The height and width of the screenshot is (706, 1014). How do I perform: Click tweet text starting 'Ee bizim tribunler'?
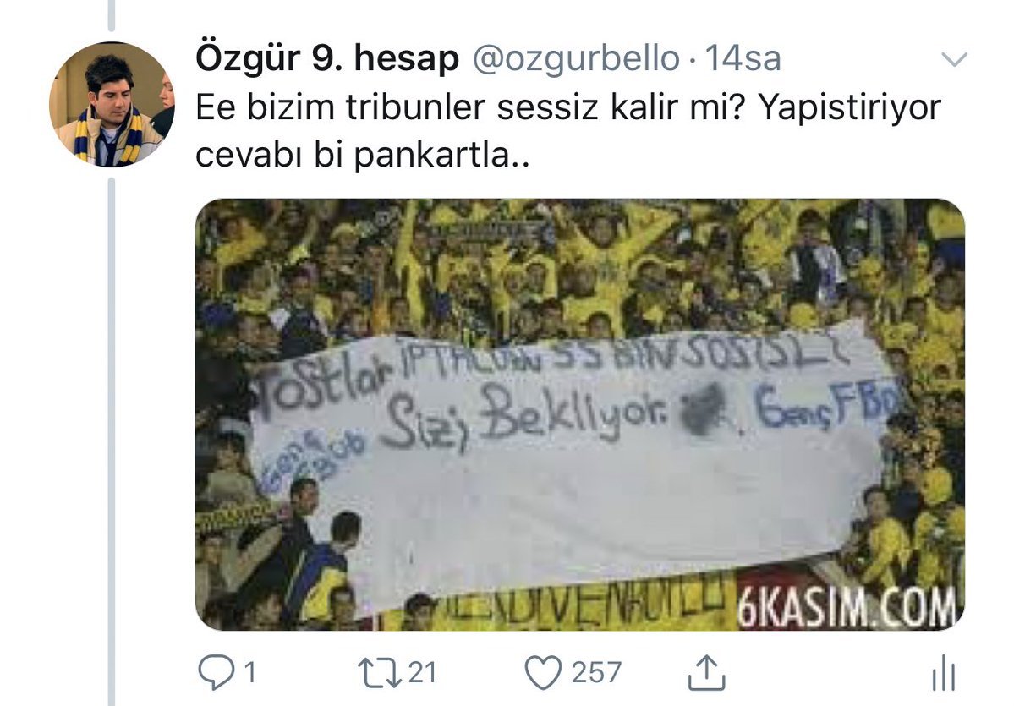click(x=567, y=131)
